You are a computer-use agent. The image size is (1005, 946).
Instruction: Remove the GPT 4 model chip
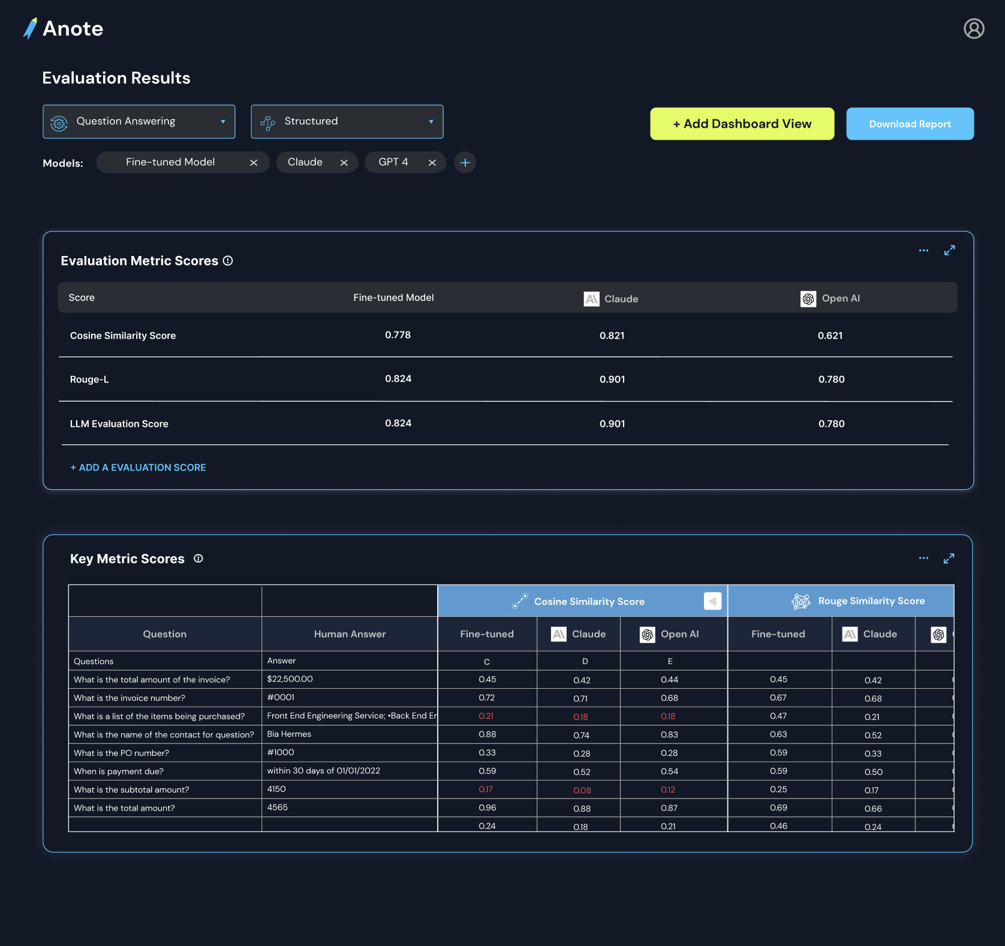click(x=432, y=162)
